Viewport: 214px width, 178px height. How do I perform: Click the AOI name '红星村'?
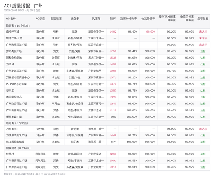click(10, 154)
